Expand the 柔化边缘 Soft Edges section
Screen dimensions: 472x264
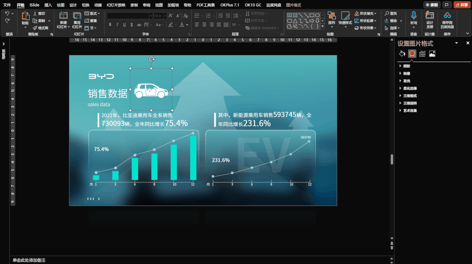click(408, 88)
